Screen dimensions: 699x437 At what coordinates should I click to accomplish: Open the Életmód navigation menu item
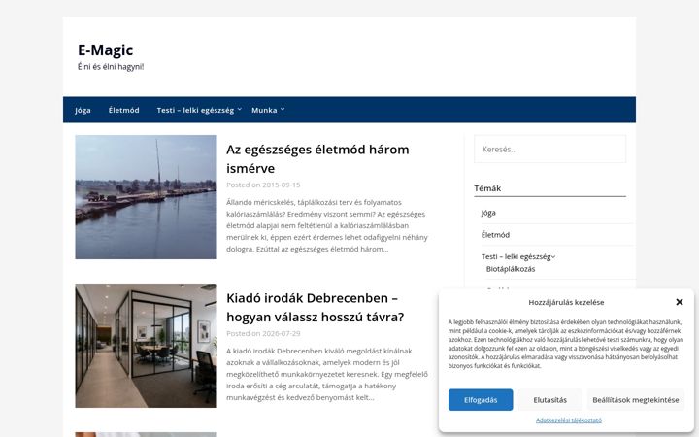point(123,110)
